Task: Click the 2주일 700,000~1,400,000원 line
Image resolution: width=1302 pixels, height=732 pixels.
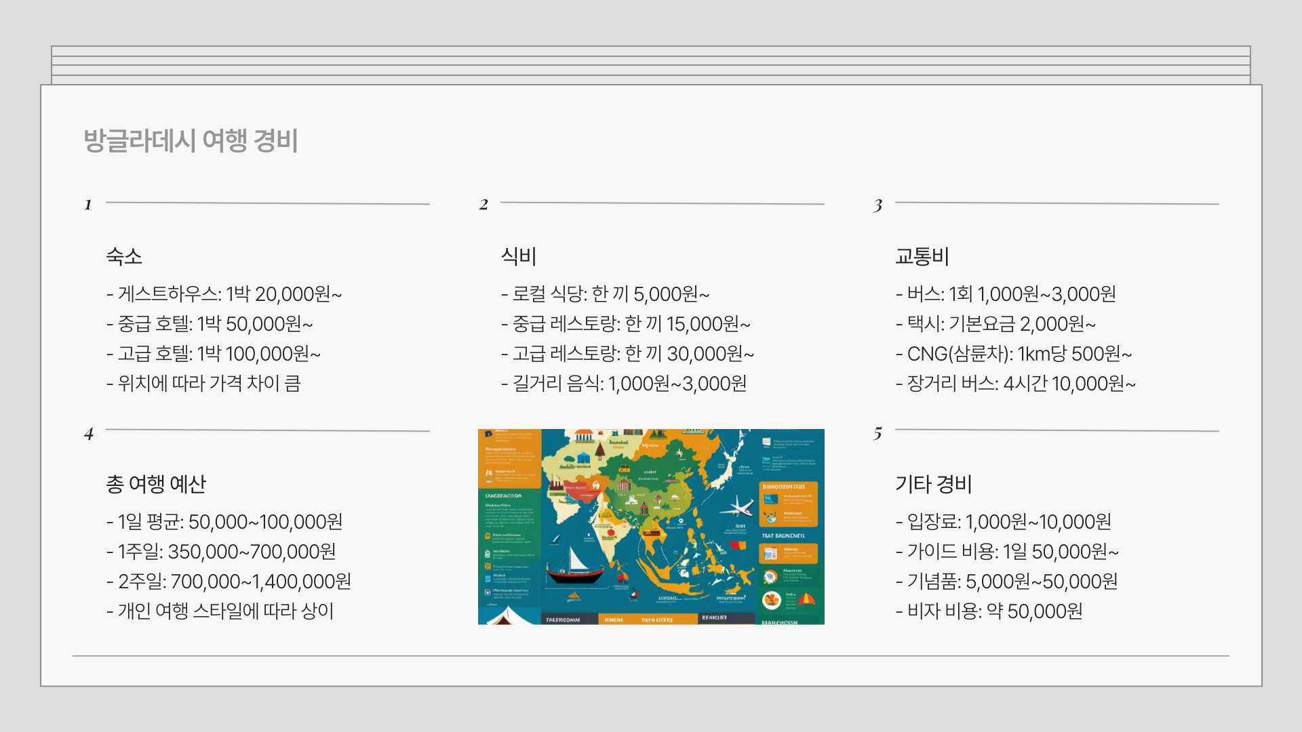Action: 229,582
